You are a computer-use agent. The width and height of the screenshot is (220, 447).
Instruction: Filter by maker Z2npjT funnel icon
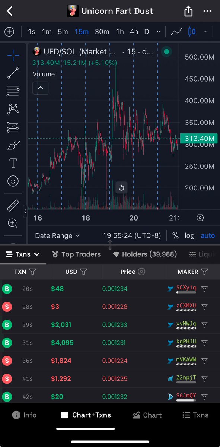click(x=204, y=379)
